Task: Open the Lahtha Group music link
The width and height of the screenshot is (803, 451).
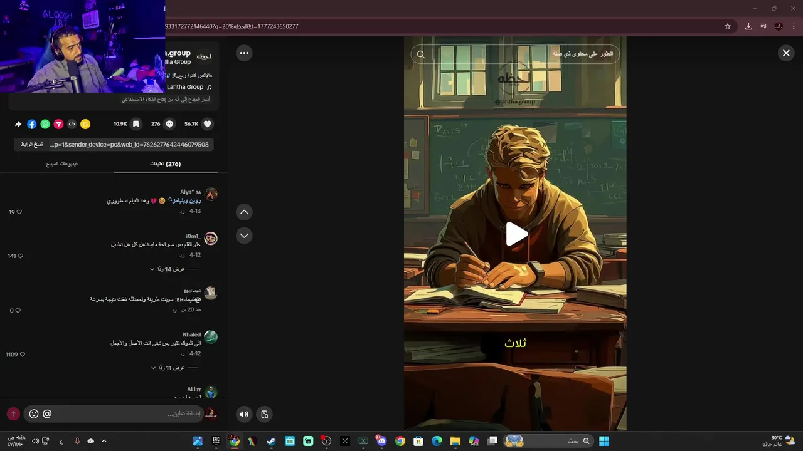Action: 189,87
